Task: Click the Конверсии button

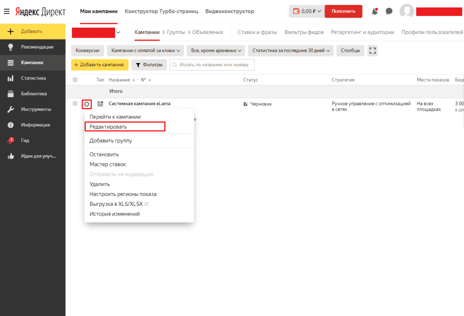Action: (87, 51)
